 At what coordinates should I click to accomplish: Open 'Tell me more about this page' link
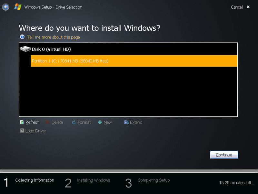pyautogui.click(x=53, y=37)
